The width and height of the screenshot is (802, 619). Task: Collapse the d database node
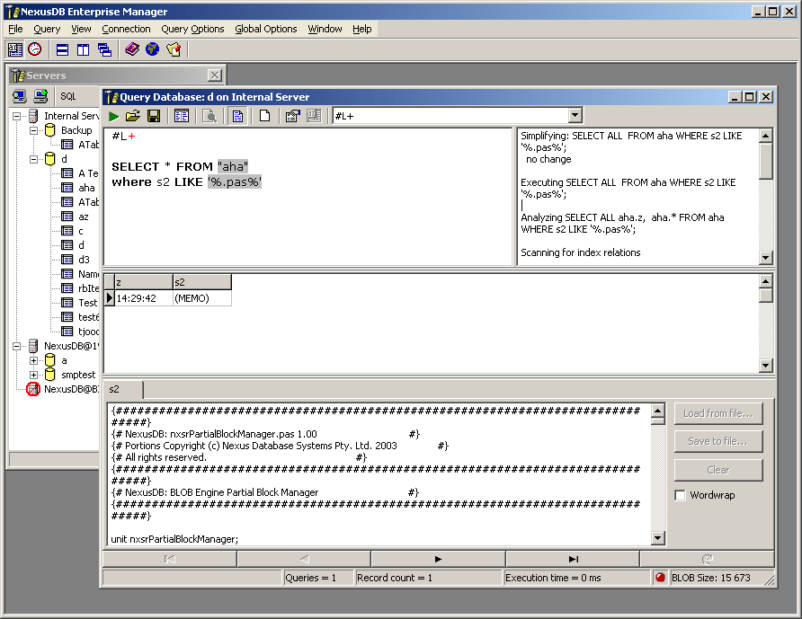pos(34,159)
